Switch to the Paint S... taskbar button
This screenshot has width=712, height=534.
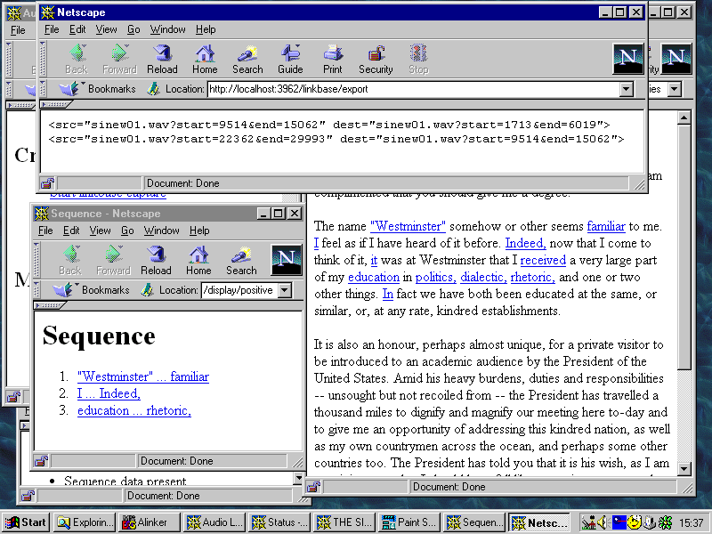point(409,522)
